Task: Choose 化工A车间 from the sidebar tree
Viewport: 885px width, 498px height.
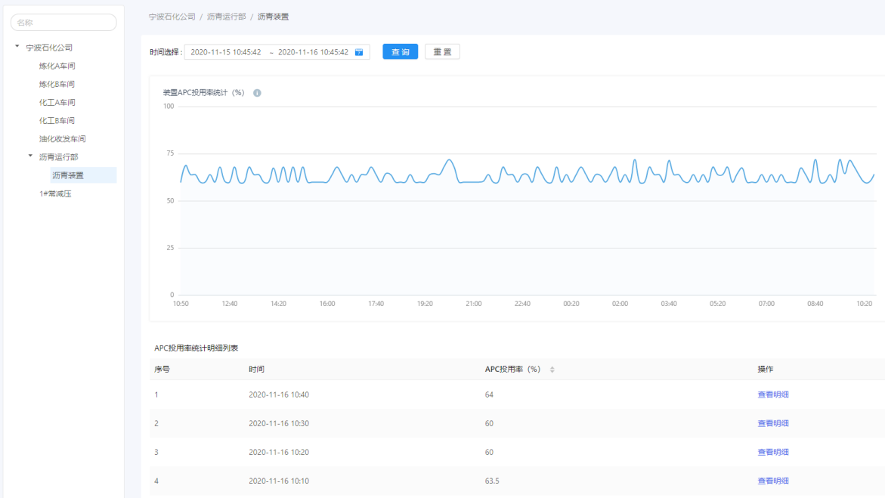Action: pos(57,102)
